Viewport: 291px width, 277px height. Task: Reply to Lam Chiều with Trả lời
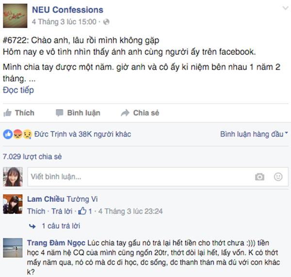(62, 211)
